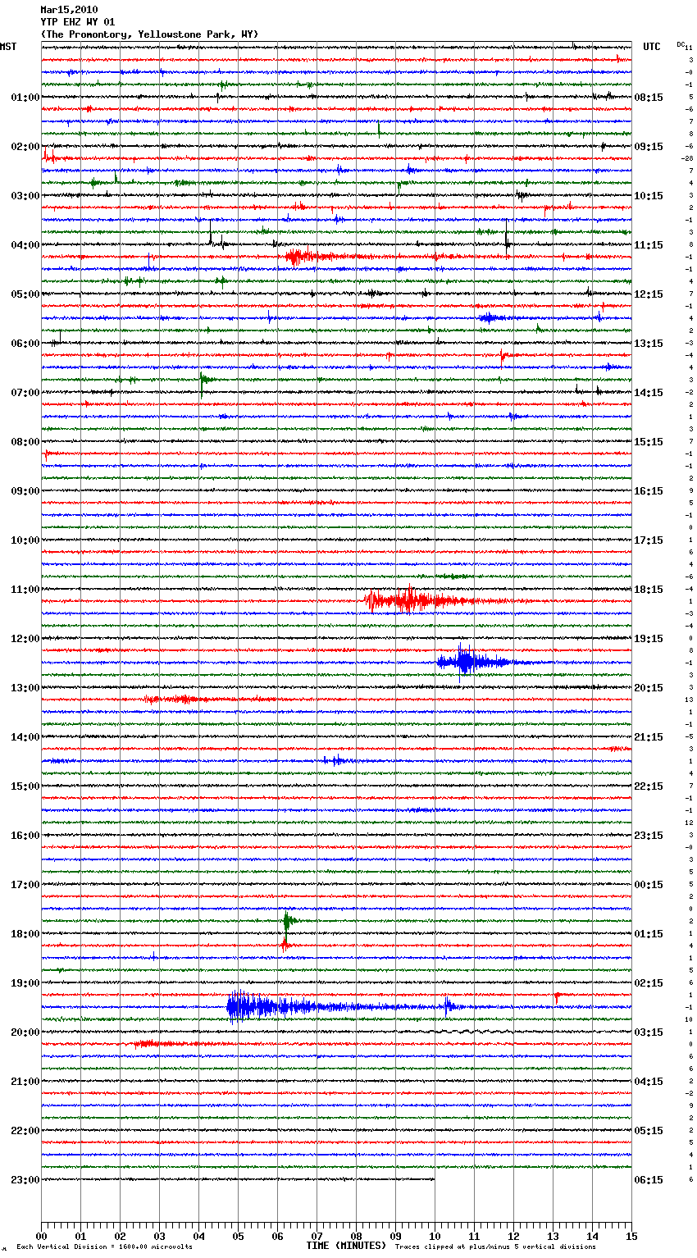Select the '06:00' MST hour label
The height and width of the screenshot is (1258, 697).
[25, 343]
